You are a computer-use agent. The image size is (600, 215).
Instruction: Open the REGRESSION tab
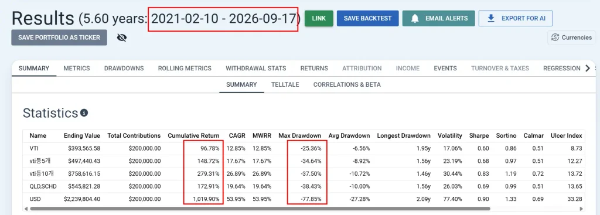561,69
